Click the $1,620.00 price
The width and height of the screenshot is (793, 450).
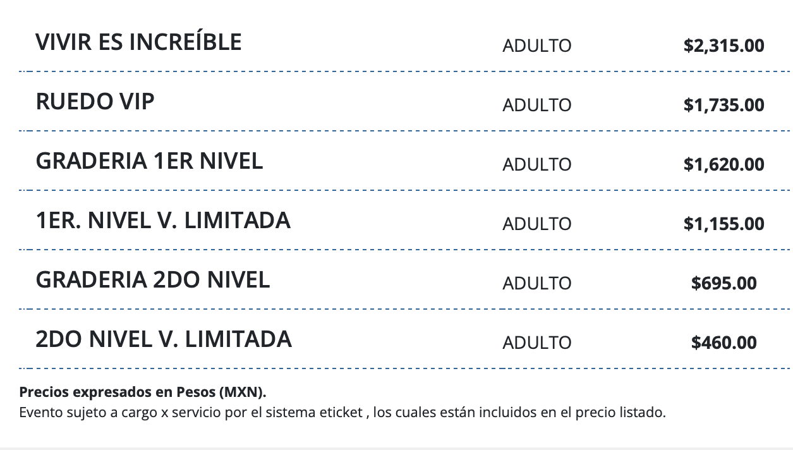(723, 164)
